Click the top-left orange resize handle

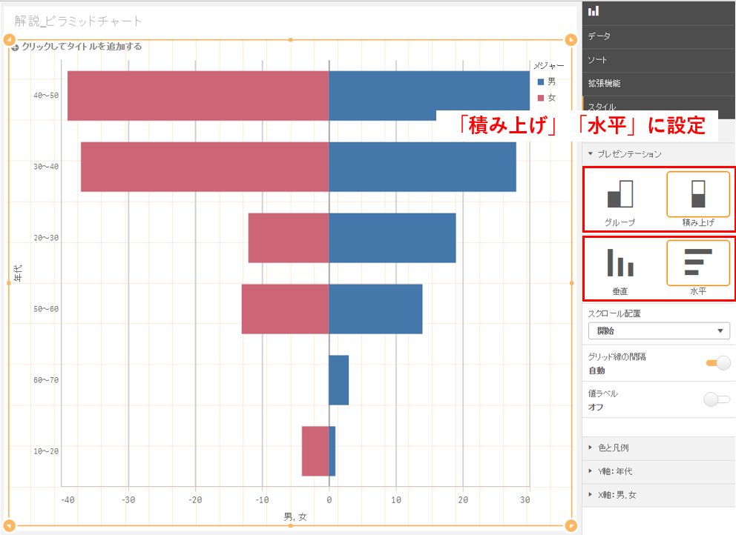[9, 40]
